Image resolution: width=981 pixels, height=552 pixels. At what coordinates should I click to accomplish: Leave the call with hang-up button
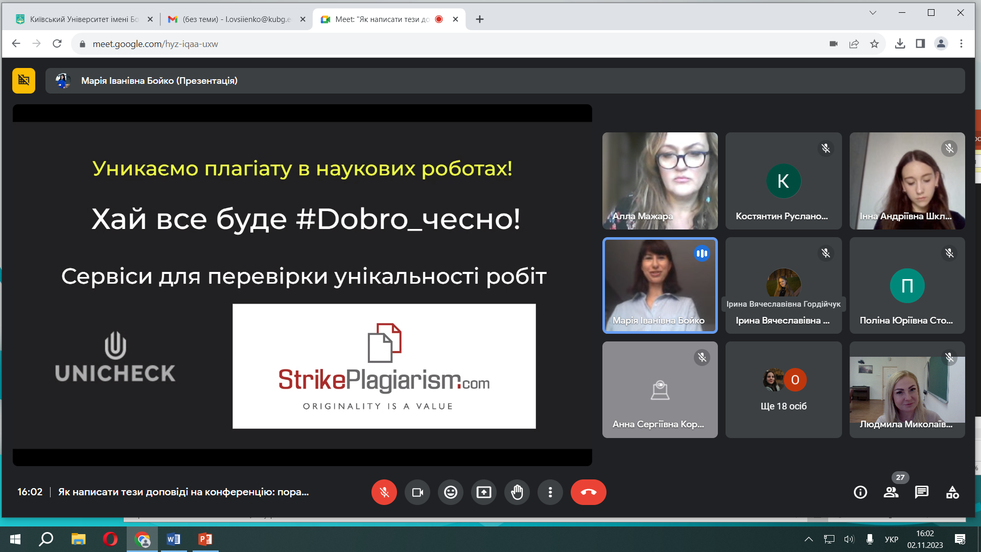(588, 492)
